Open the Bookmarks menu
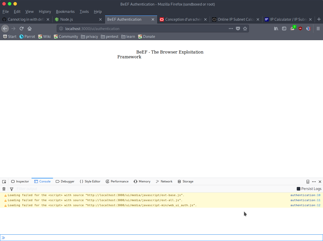 (65, 12)
